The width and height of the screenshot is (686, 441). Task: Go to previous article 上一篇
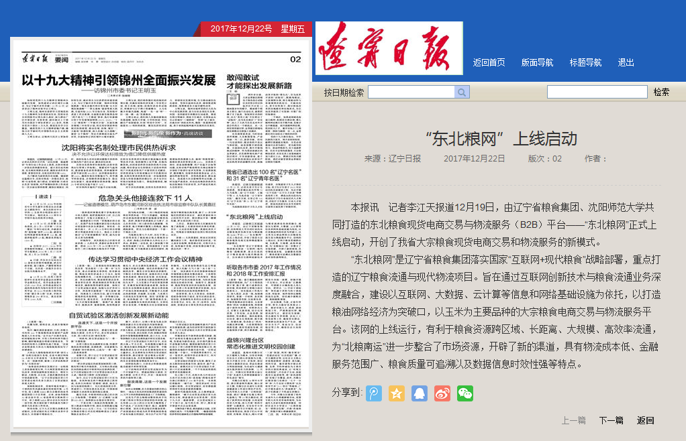pyautogui.click(x=573, y=420)
